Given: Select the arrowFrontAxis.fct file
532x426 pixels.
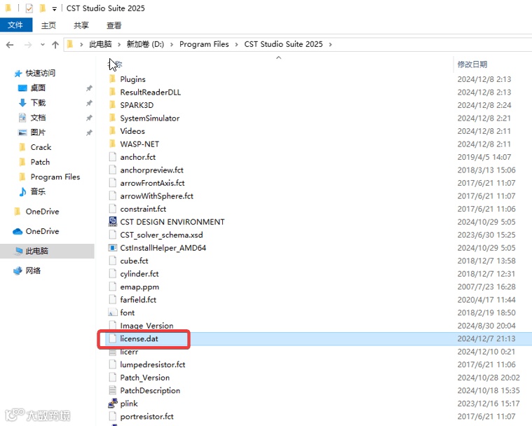Looking at the screenshot, I should (152, 183).
